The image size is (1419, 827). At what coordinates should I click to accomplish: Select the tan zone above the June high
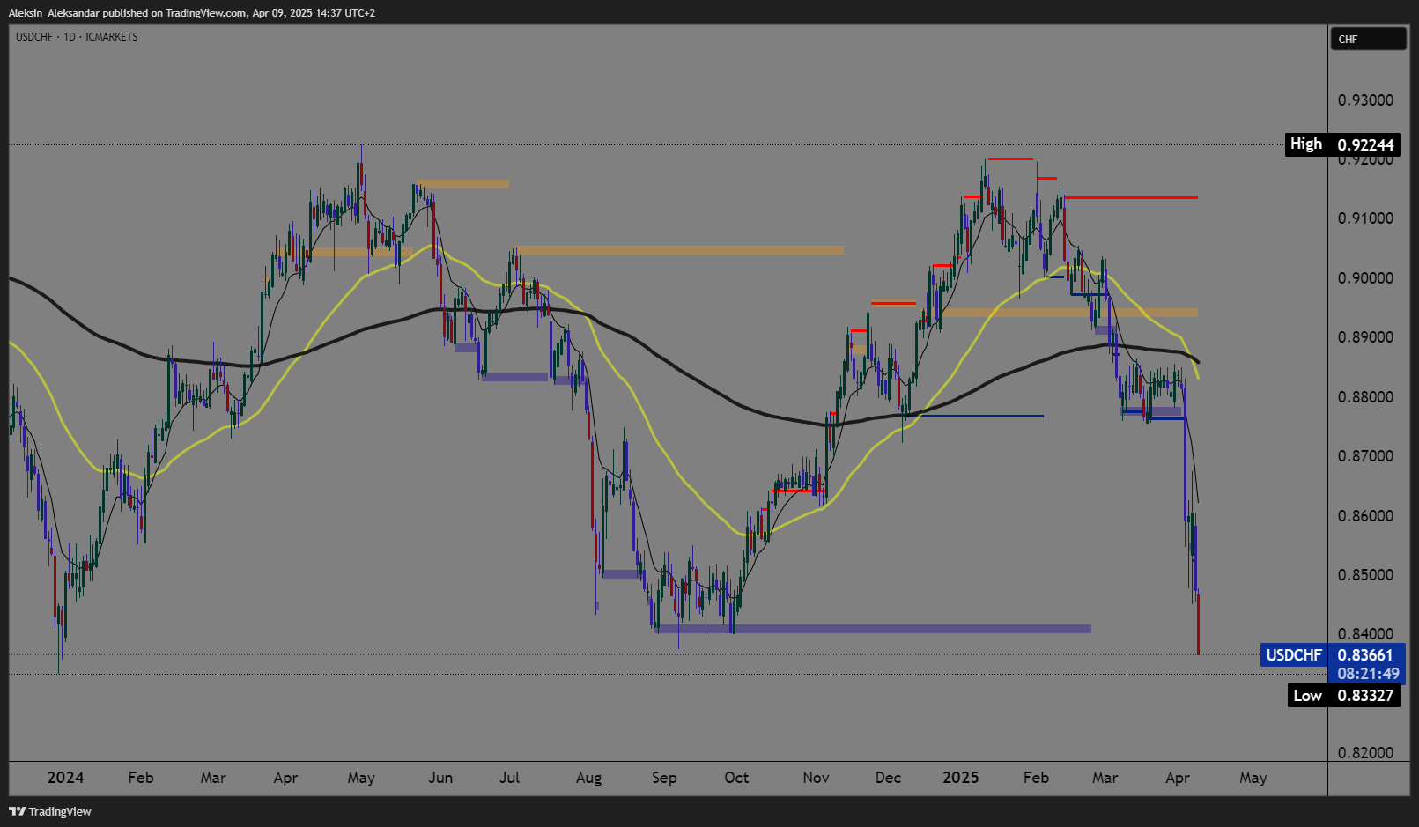(x=463, y=184)
